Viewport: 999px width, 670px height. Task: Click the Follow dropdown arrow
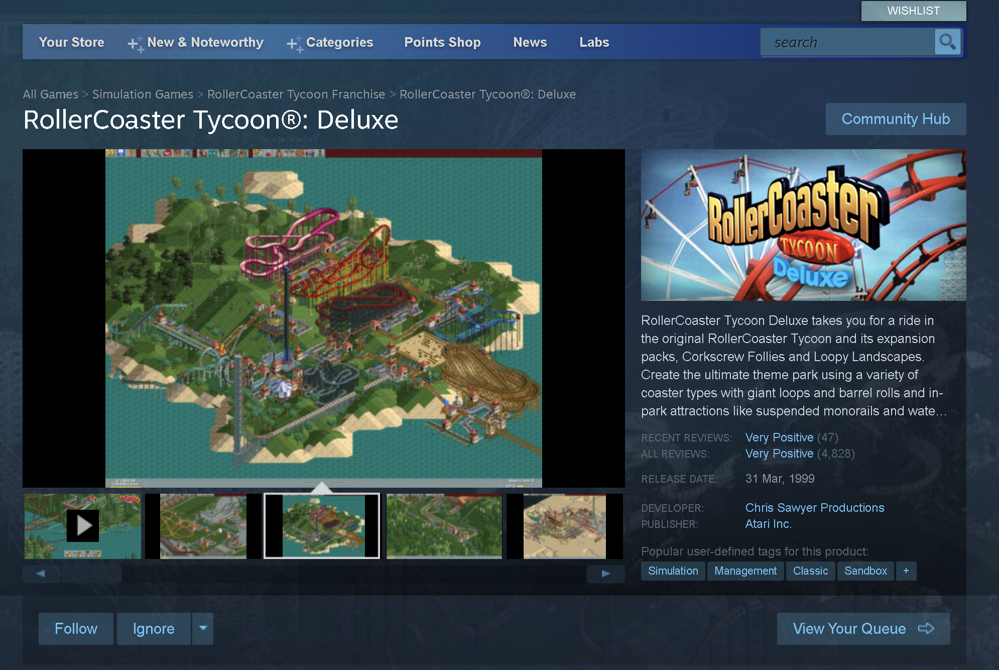pyautogui.click(x=202, y=627)
